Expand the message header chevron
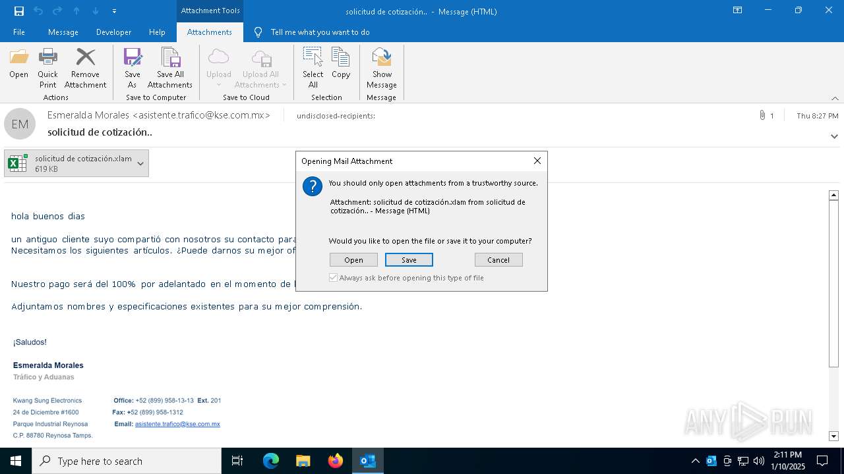The image size is (844, 474). [834, 136]
